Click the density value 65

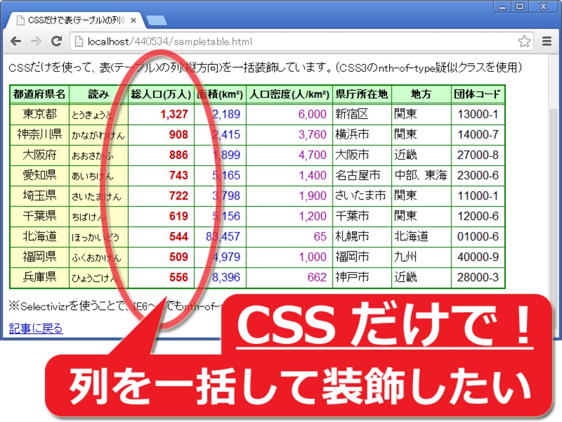320,236
